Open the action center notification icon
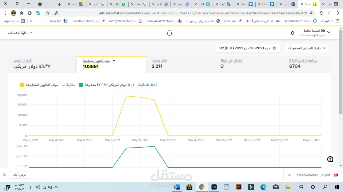This screenshot has height=192, width=343. click(8, 187)
